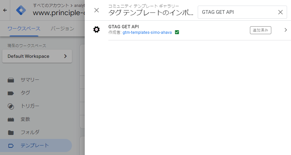Viewport: 291px width, 155px height.
Task: Open the Default Workspace selector
Action: [37, 56]
